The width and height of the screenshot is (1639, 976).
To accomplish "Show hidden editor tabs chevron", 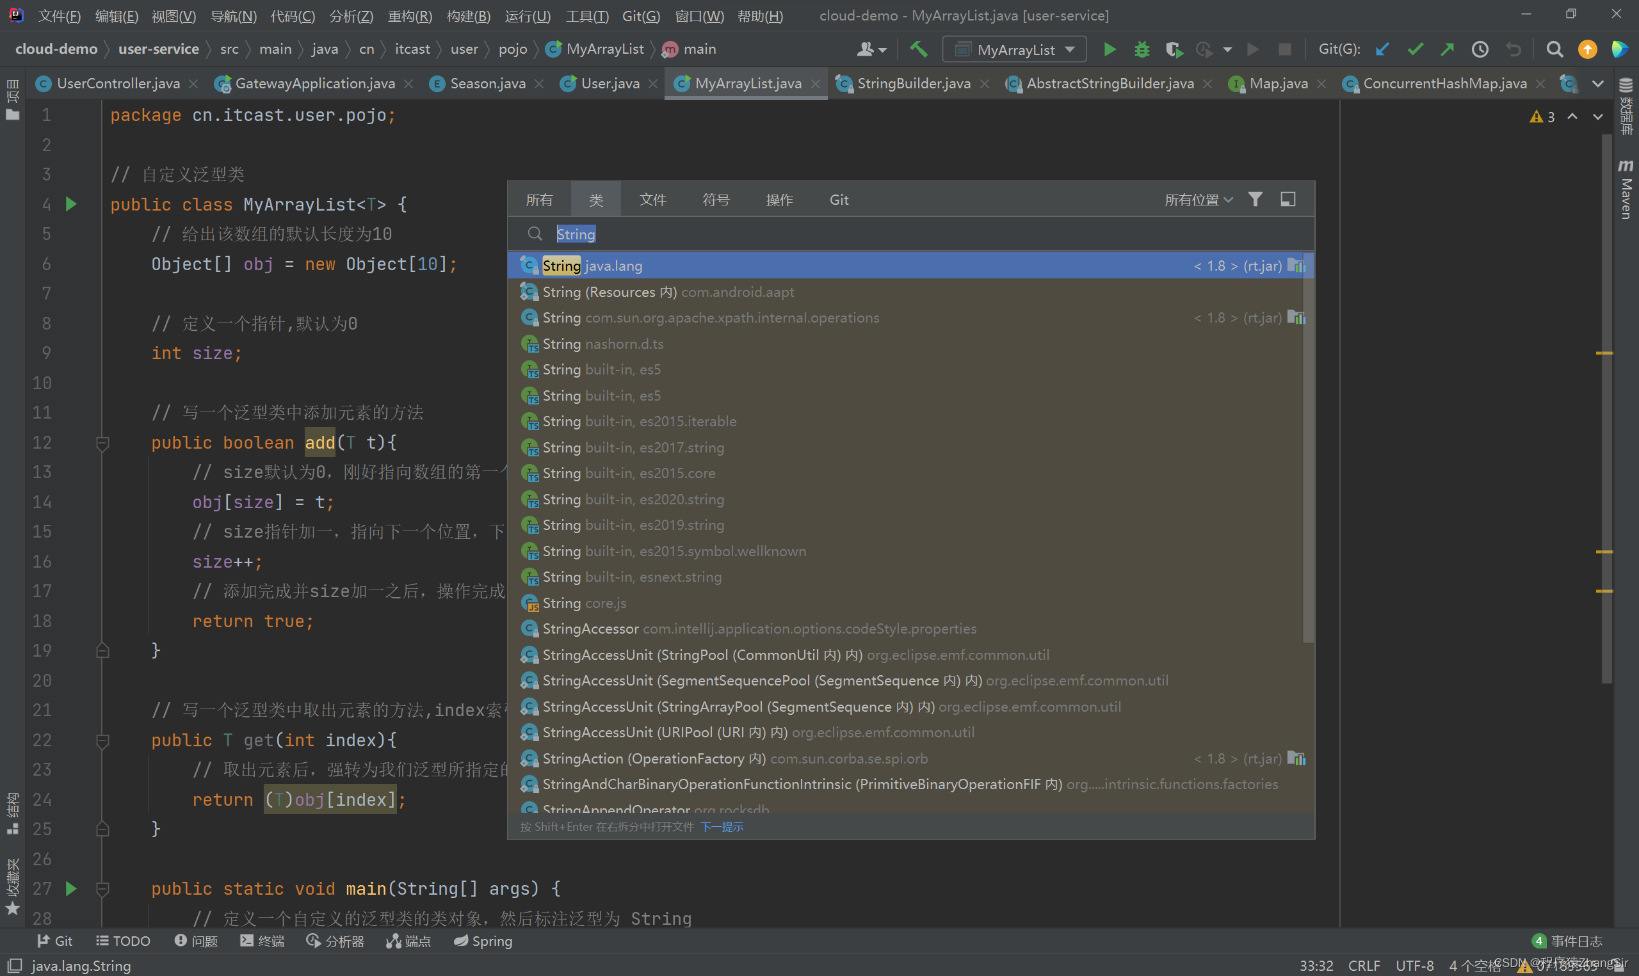I will point(1597,84).
